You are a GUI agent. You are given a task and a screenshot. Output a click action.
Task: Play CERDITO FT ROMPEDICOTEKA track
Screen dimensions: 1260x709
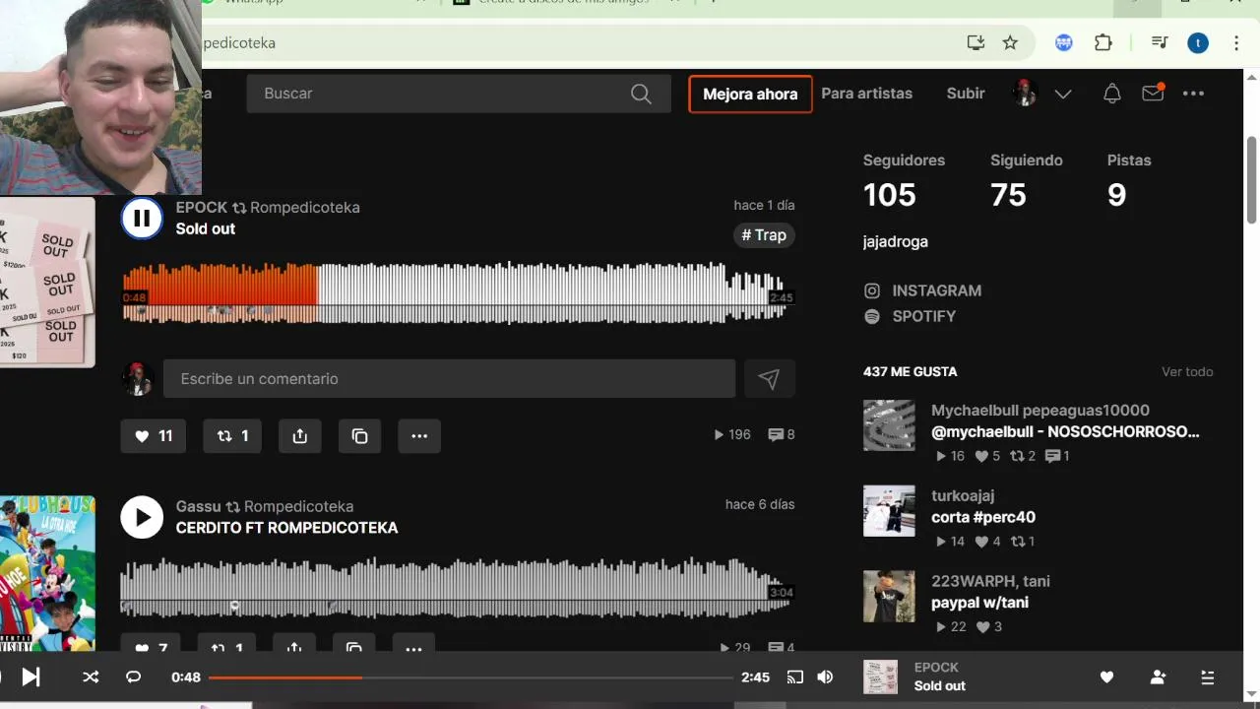tap(142, 517)
